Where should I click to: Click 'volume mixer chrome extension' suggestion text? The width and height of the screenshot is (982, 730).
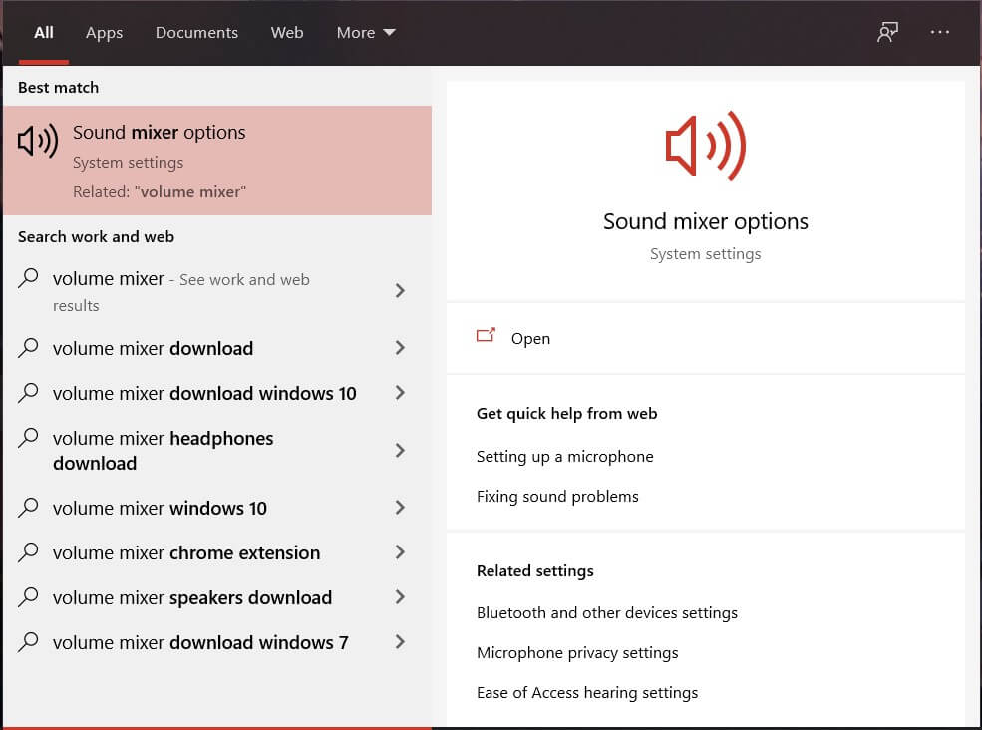tap(186, 553)
